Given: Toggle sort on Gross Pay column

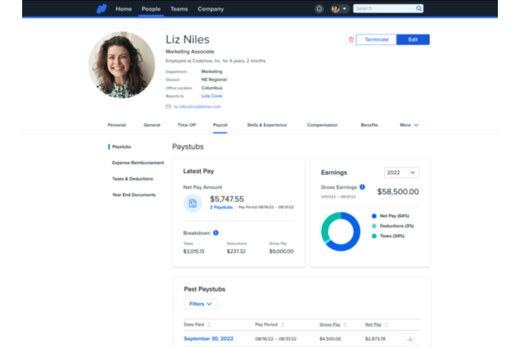Looking at the screenshot, I should [345, 324].
